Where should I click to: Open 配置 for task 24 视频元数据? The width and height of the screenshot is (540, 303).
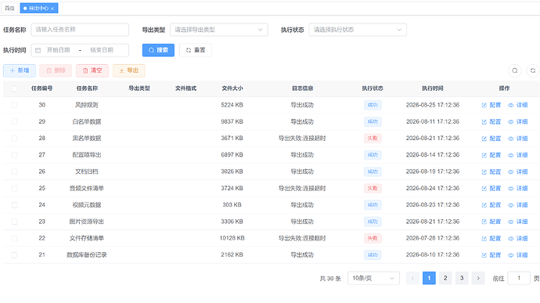pos(491,205)
